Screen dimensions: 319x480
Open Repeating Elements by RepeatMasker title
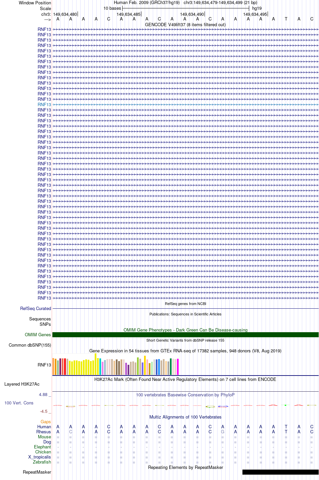[185, 468]
